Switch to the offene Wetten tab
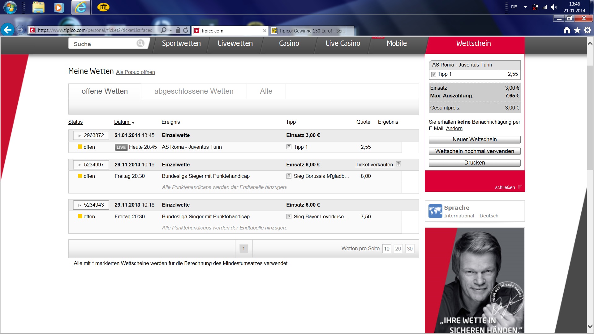This screenshot has width=594, height=334. [105, 91]
